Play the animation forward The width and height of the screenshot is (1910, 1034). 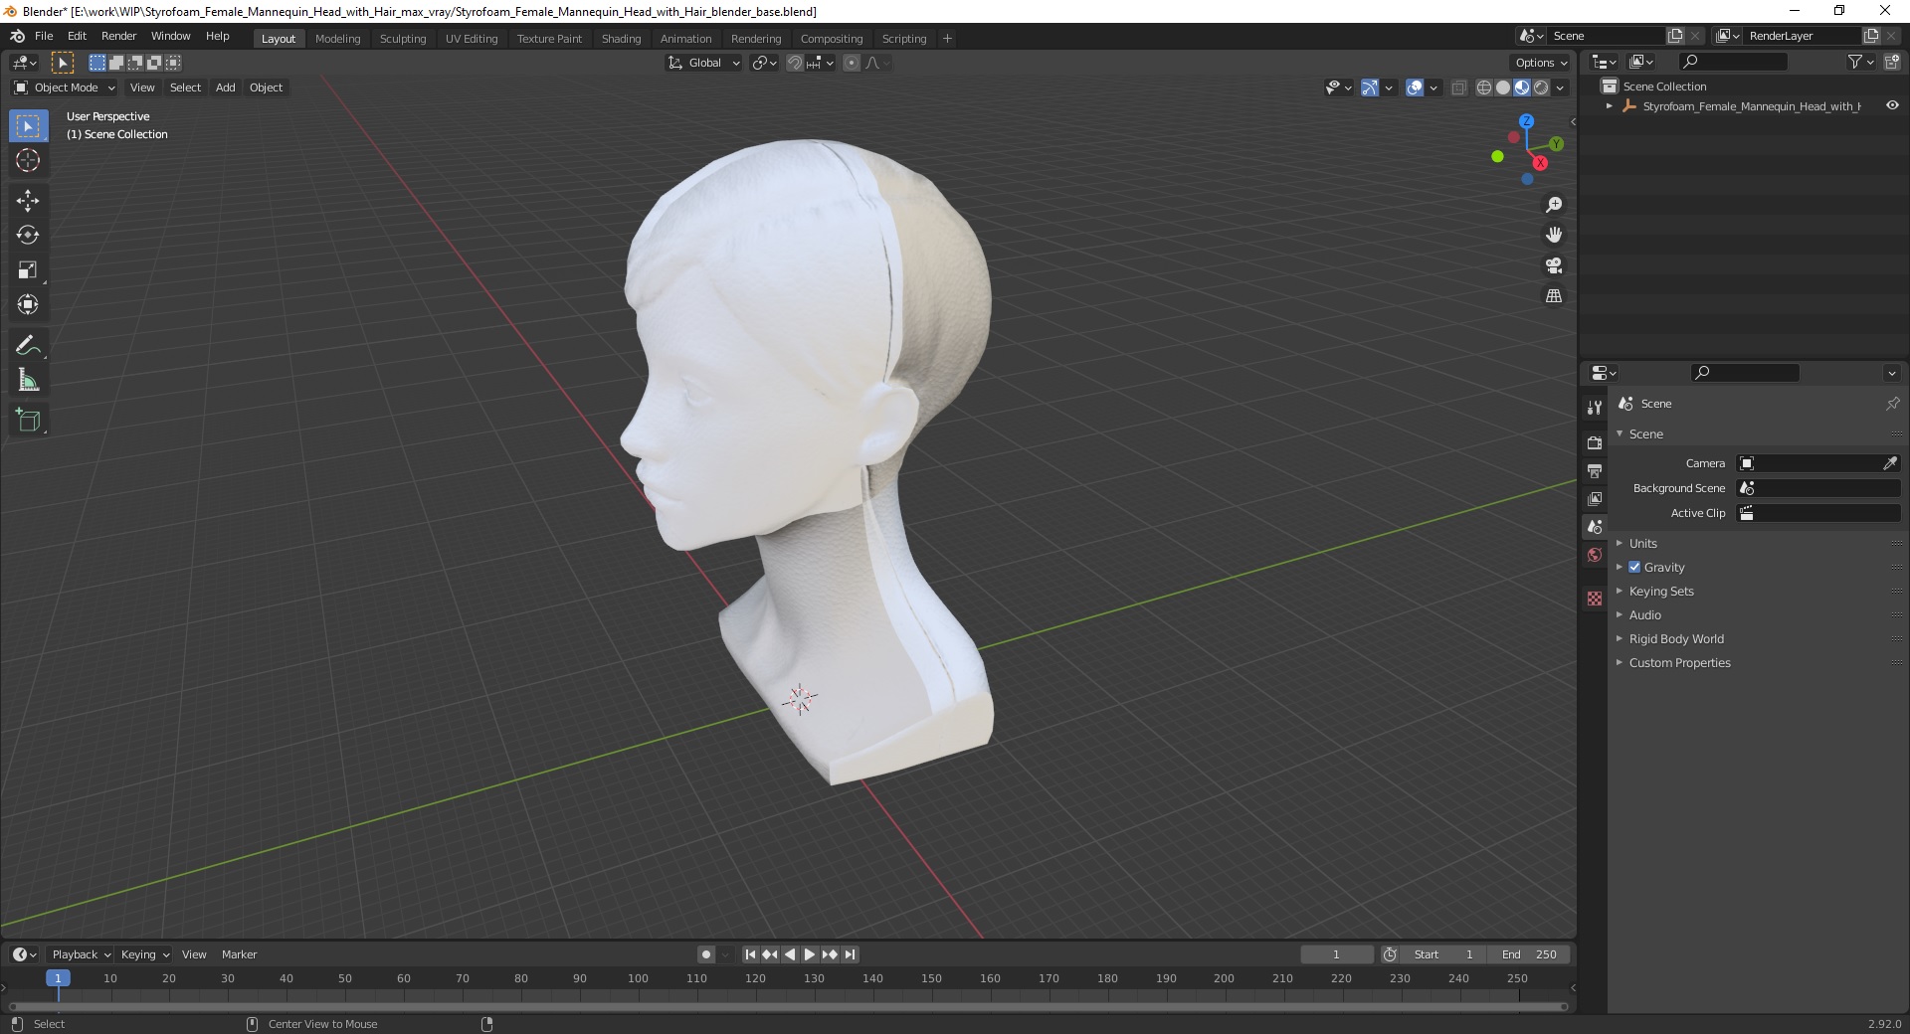pyautogui.click(x=810, y=954)
